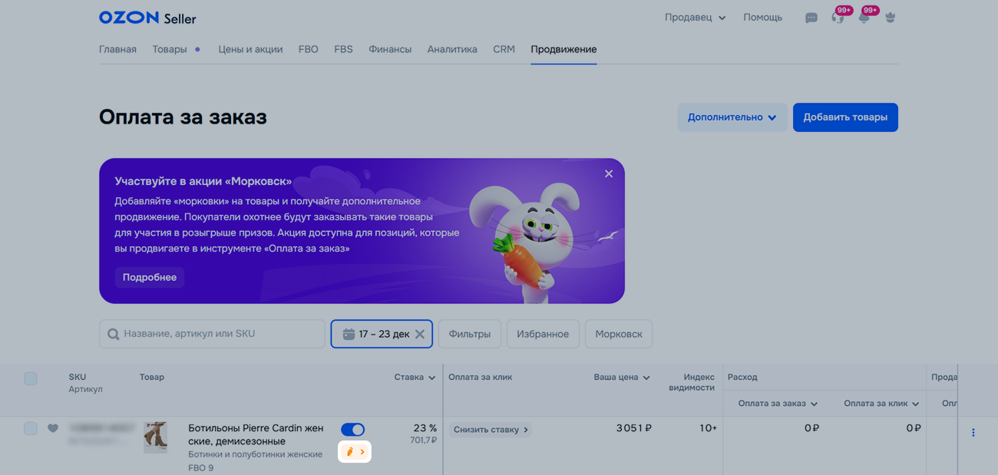This screenshot has height=475, width=998.
Task: Focus the Название, артикул или SKU search field
Action: 219,334
